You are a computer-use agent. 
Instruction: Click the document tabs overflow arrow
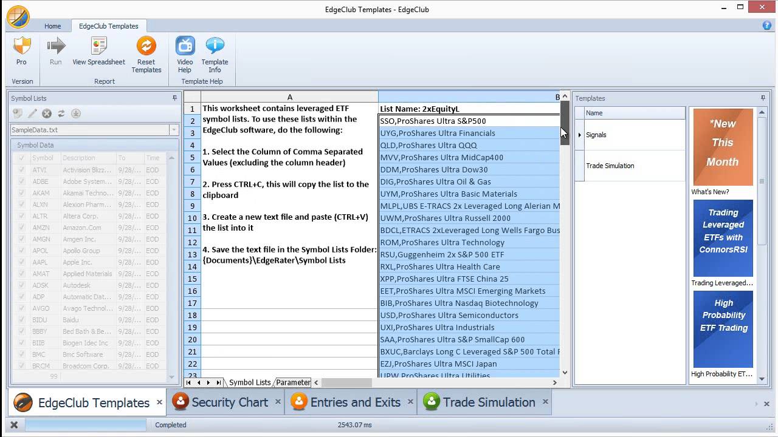click(x=757, y=404)
